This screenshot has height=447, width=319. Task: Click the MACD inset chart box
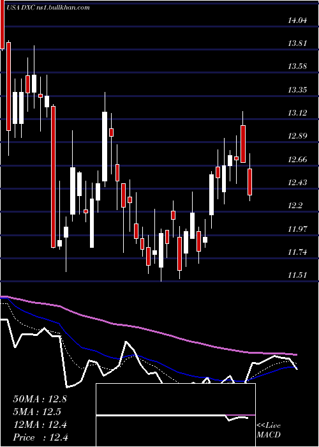(x=175, y=415)
